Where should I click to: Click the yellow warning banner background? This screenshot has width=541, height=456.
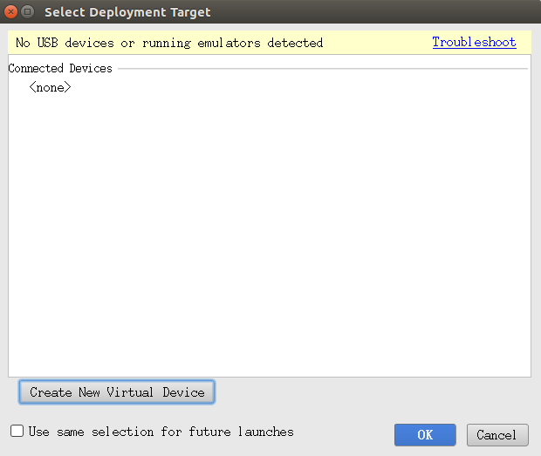pos(376,43)
